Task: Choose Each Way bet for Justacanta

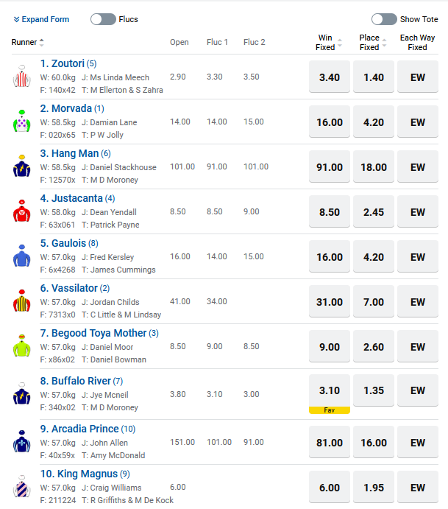Action: click(x=418, y=211)
